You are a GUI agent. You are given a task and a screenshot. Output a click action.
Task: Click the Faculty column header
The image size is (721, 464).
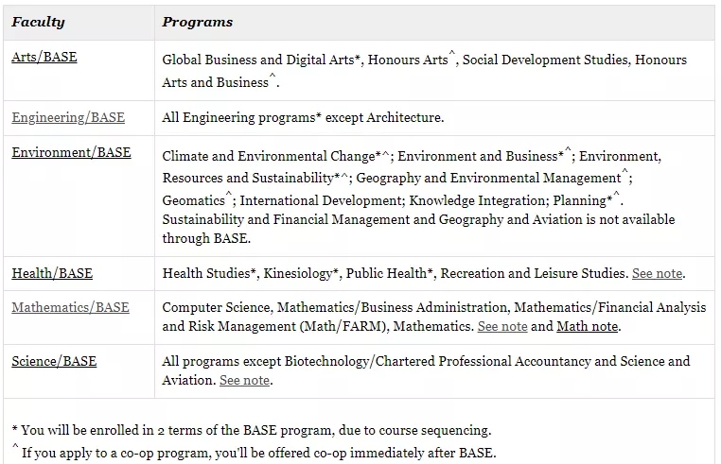(38, 22)
